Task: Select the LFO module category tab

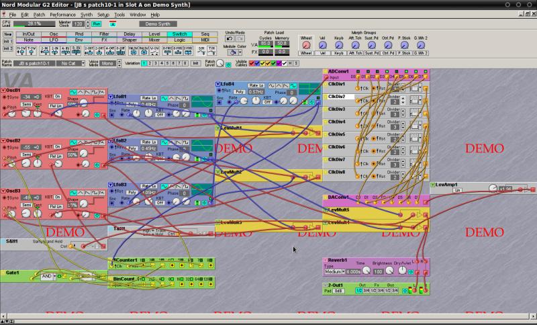Action: (54, 40)
